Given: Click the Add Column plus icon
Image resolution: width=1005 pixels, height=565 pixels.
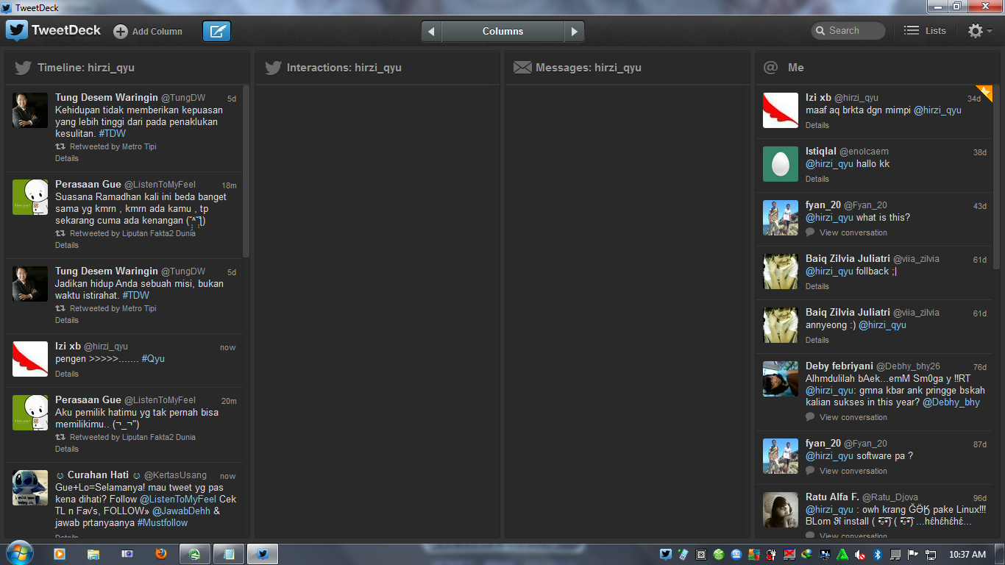Looking at the screenshot, I should point(121,31).
